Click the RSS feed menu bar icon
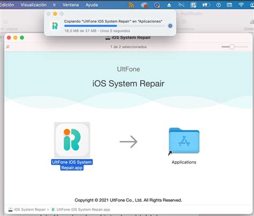The image size is (254, 216). 131,5
